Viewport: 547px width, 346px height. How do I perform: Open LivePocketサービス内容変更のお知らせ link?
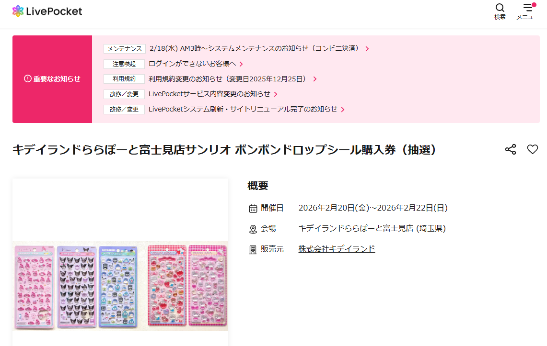click(x=209, y=94)
